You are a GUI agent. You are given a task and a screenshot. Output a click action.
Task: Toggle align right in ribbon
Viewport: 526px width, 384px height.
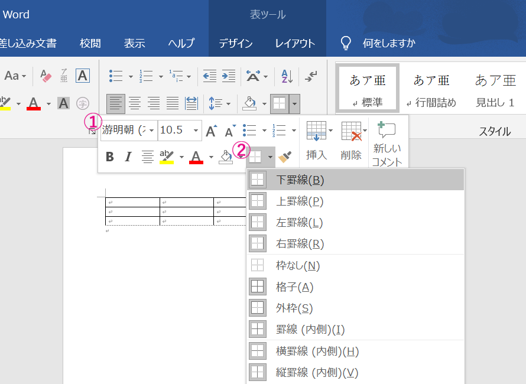(154, 103)
